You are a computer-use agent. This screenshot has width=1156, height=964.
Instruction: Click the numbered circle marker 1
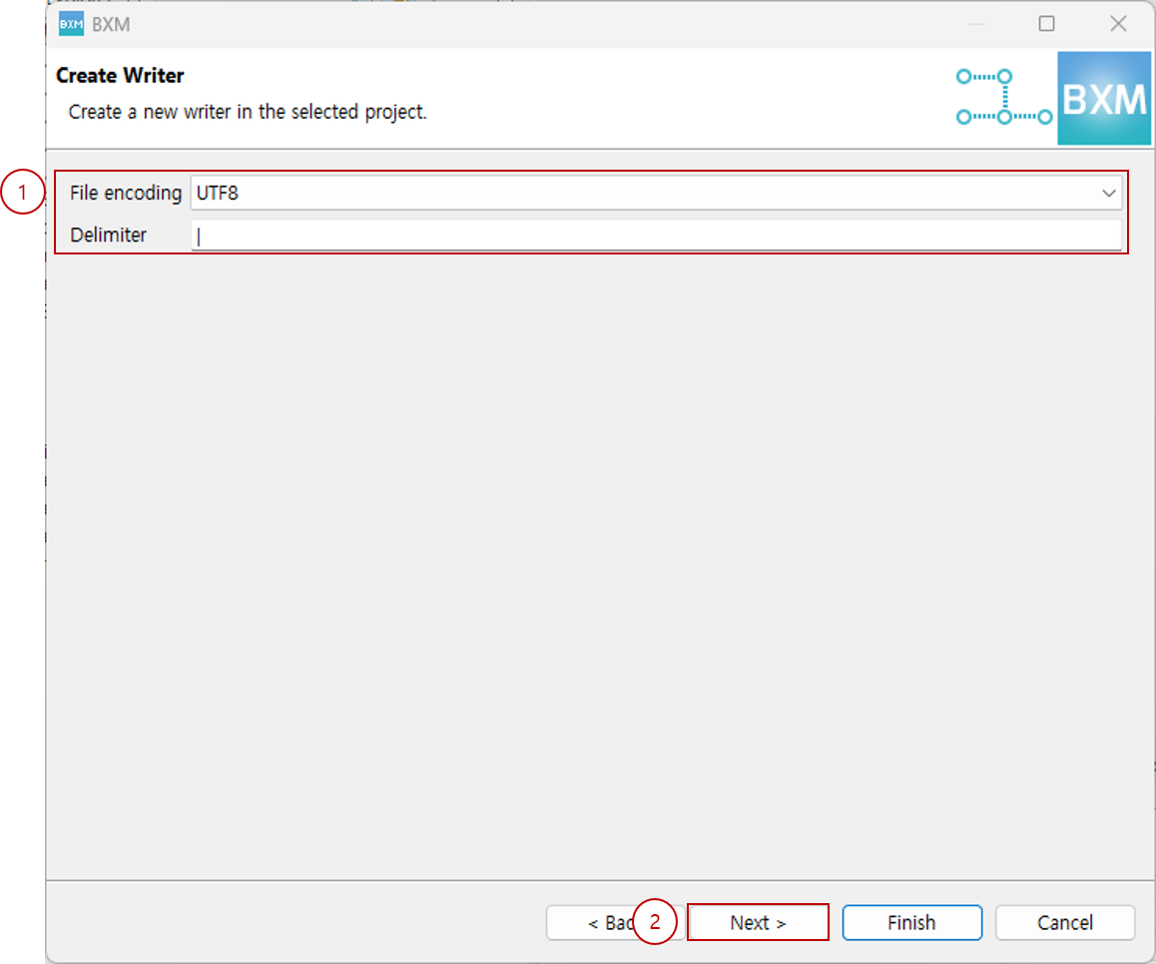point(22,194)
